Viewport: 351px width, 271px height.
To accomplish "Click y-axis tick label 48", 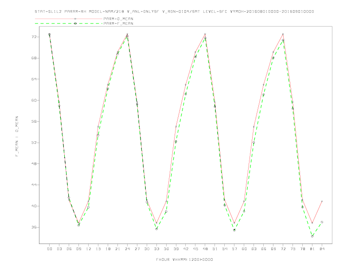I will point(34,164).
